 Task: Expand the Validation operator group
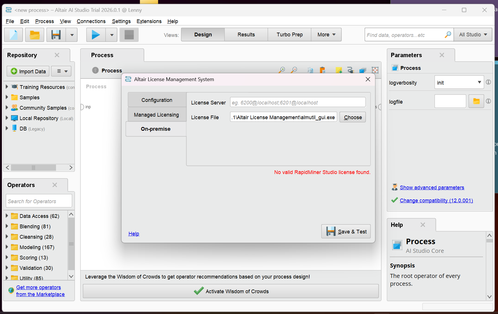pyautogui.click(x=7, y=268)
